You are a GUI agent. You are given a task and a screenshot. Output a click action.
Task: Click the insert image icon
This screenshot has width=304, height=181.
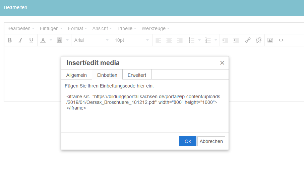[270, 40]
